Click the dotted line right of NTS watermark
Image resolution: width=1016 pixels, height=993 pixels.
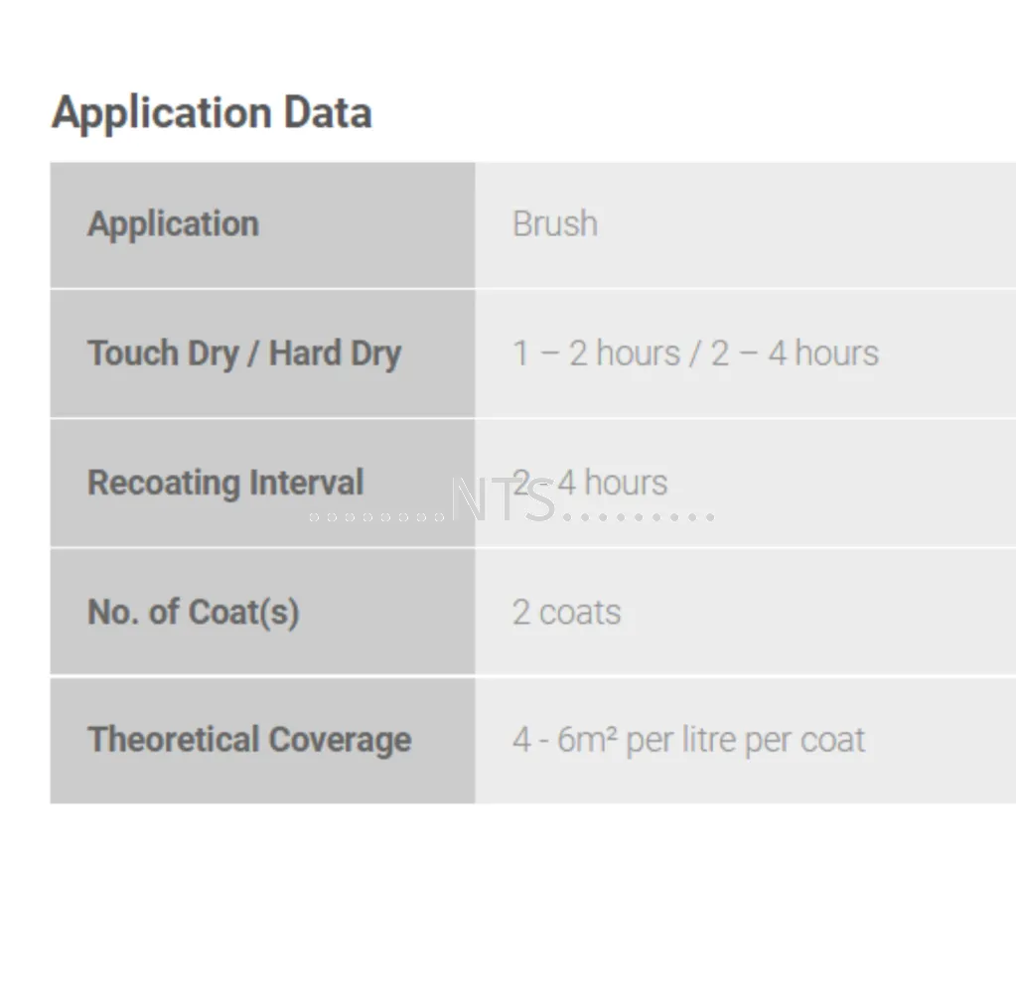coord(639,517)
